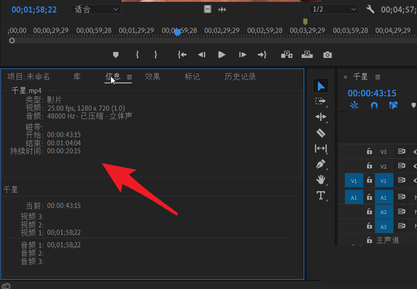Open the wrench settings menu
Viewport: 417px width, 289px height.
coord(370,9)
